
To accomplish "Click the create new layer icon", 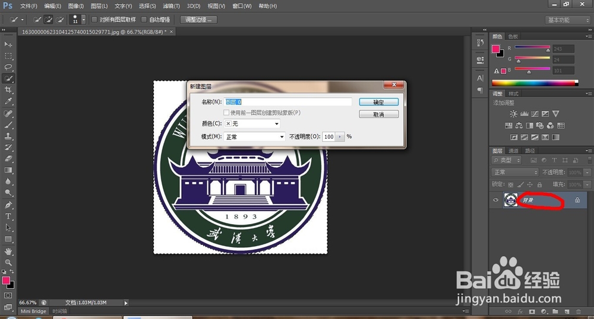I will pyautogui.click(x=567, y=311).
